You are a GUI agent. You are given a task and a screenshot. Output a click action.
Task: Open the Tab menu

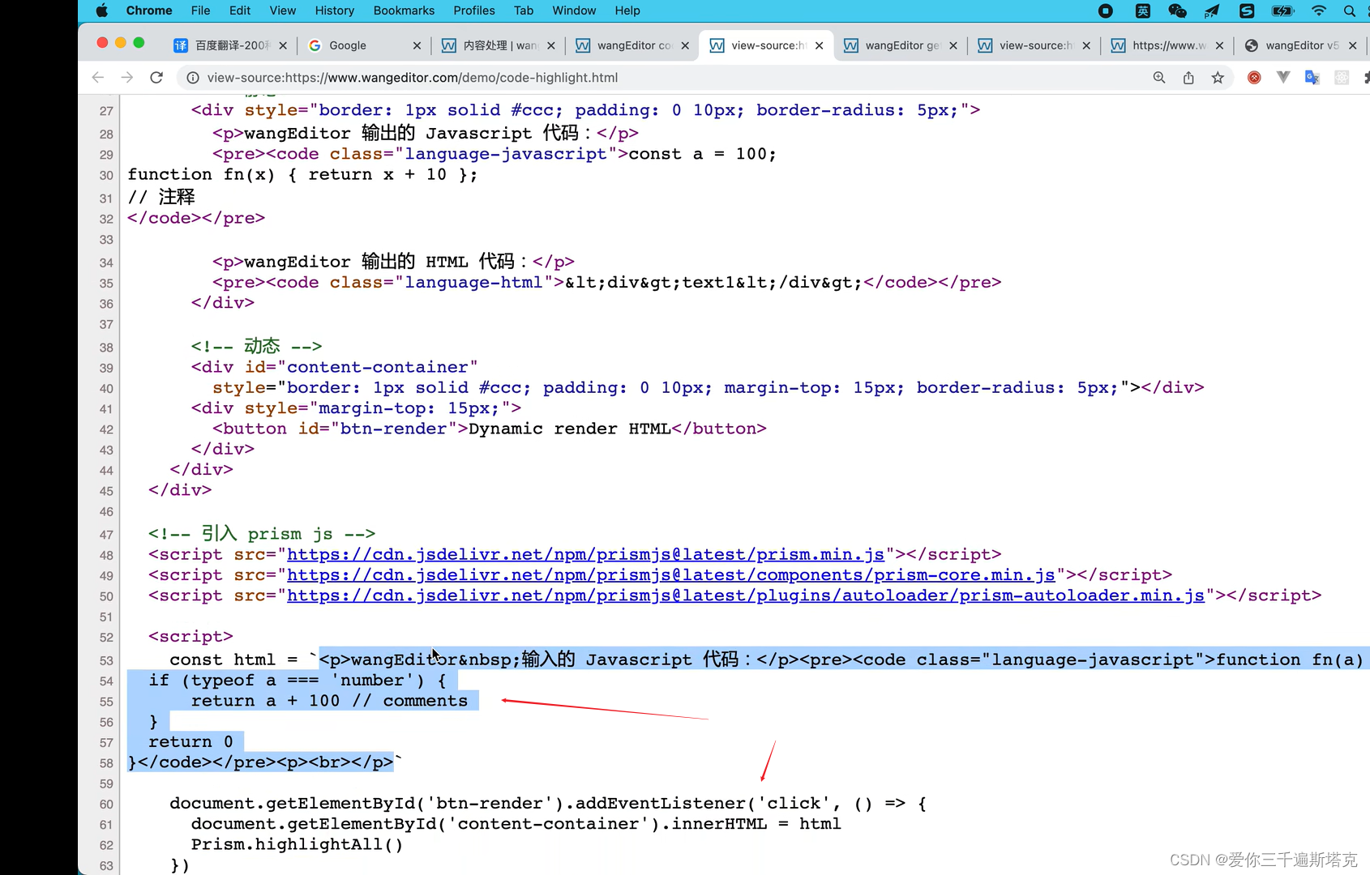[x=524, y=11]
